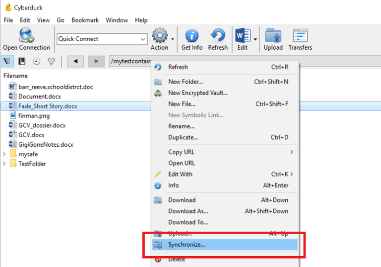The height and width of the screenshot is (267, 381).
Task: Click the image icon beside finman.png
Action: [13, 115]
